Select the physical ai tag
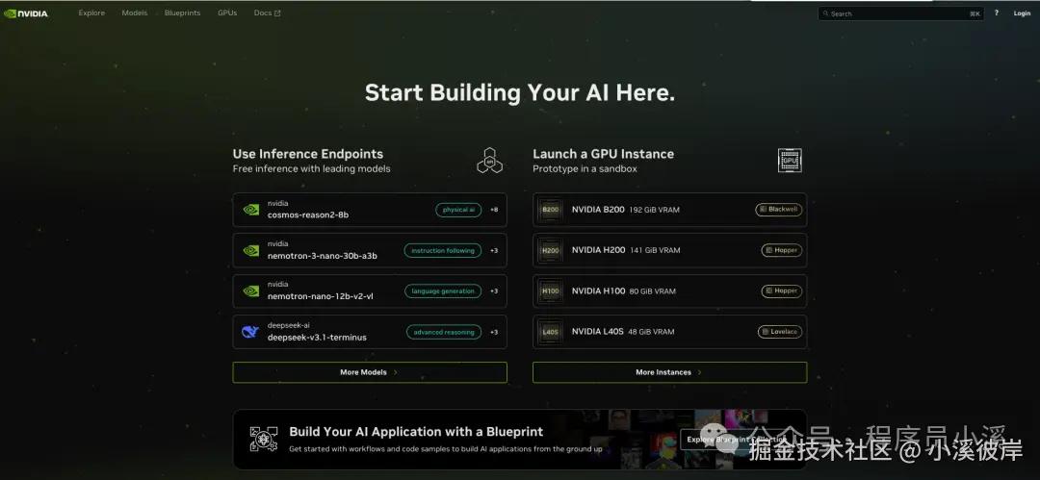Screen dimensions: 1040x480 coord(458,210)
